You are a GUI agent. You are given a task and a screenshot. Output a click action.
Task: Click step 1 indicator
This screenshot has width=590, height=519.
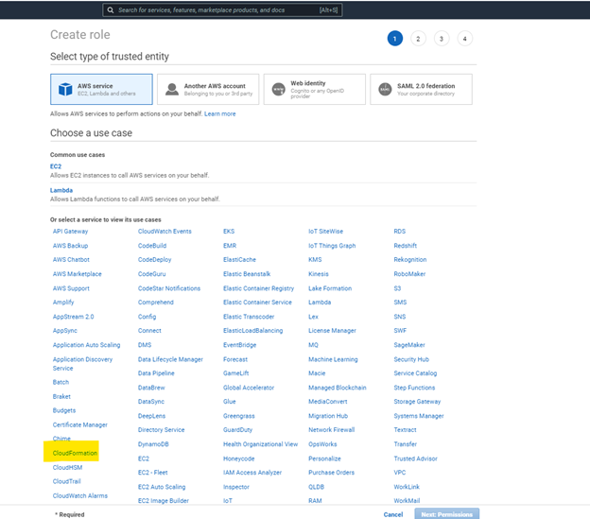394,39
